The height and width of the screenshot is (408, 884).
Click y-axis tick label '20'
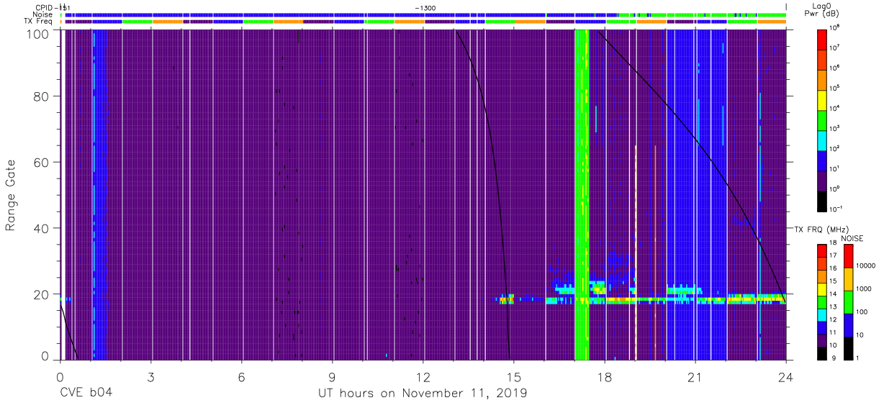click(x=42, y=294)
